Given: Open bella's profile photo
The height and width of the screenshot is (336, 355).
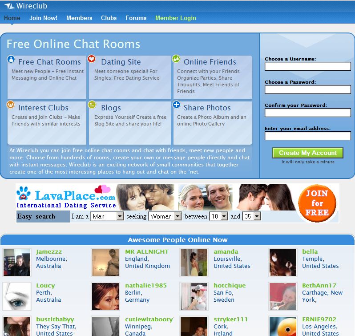Looking at the screenshot, I should 283,263.
